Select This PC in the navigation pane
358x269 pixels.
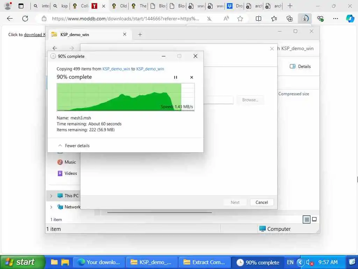coord(68,195)
